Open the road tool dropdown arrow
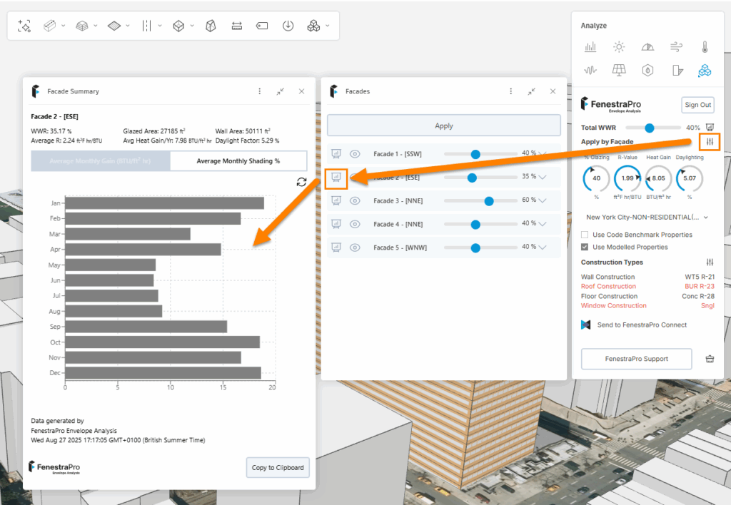The width and height of the screenshot is (731, 505). (x=64, y=26)
